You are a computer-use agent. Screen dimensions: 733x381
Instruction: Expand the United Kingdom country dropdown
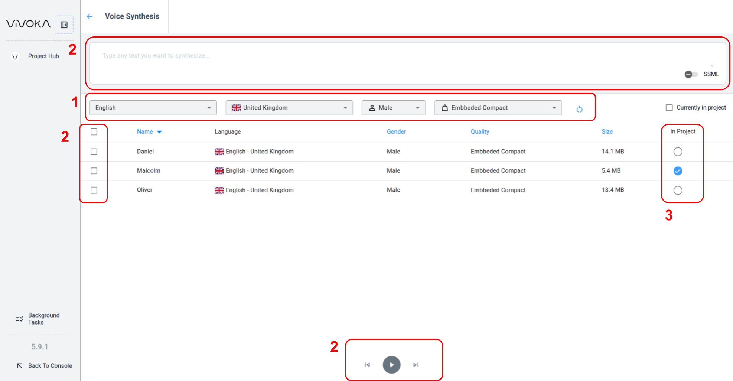(x=289, y=108)
